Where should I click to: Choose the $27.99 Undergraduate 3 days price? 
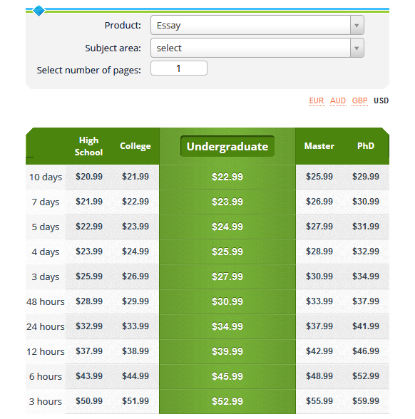pos(227,276)
